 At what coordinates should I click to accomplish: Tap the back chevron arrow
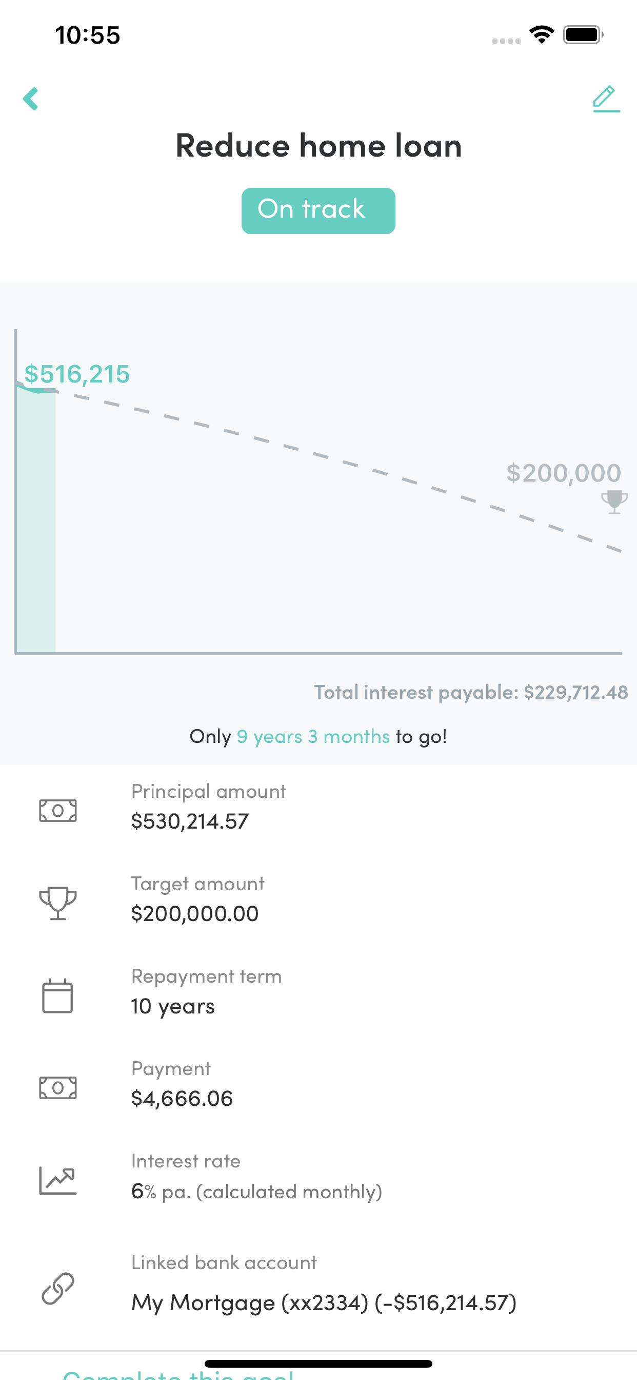point(30,99)
